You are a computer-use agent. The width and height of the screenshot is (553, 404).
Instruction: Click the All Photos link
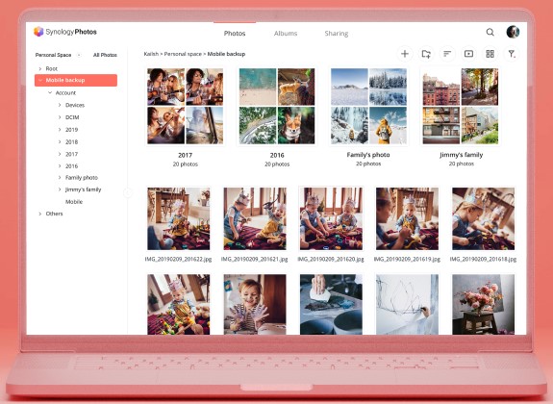(105, 55)
